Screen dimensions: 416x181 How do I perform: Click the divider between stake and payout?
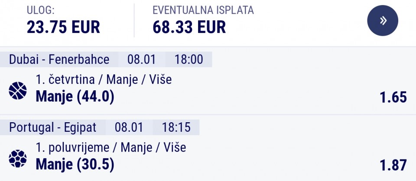pos(134,20)
